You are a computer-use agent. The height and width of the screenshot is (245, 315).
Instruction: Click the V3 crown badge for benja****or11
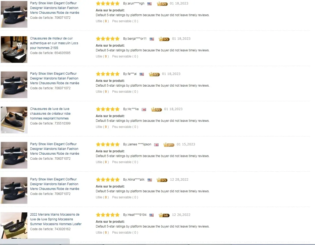[164, 39]
